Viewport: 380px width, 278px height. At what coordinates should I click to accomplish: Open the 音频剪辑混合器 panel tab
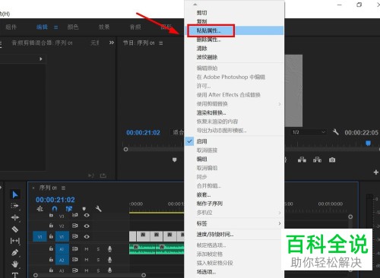click(42, 43)
